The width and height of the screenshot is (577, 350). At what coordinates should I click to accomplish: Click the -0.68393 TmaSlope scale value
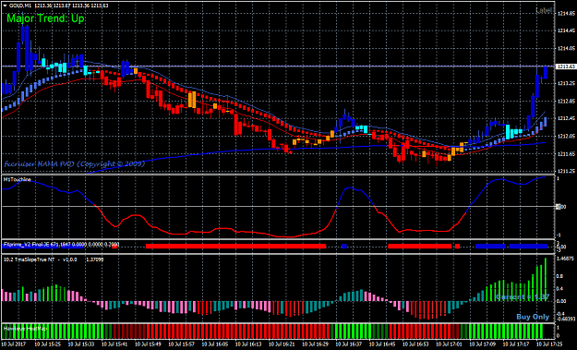click(566, 319)
